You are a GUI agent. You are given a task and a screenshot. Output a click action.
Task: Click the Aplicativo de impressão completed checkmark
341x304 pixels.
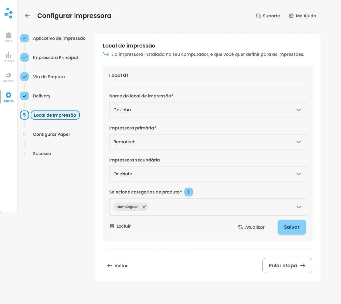[25, 38]
